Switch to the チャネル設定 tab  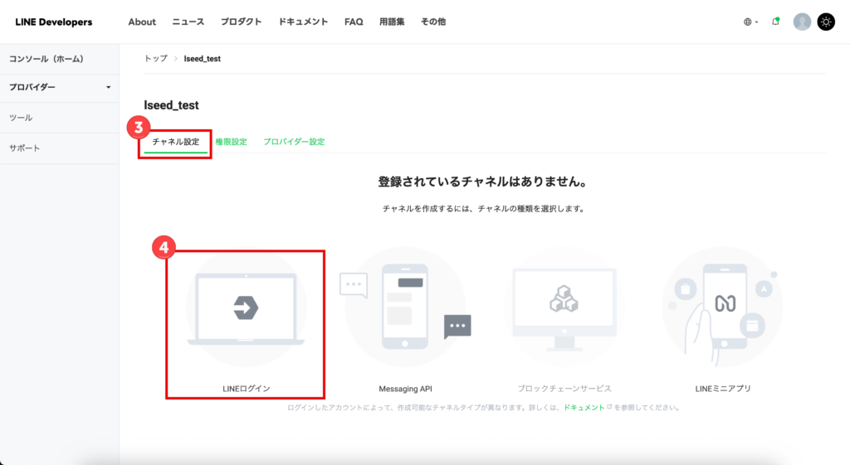176,142
